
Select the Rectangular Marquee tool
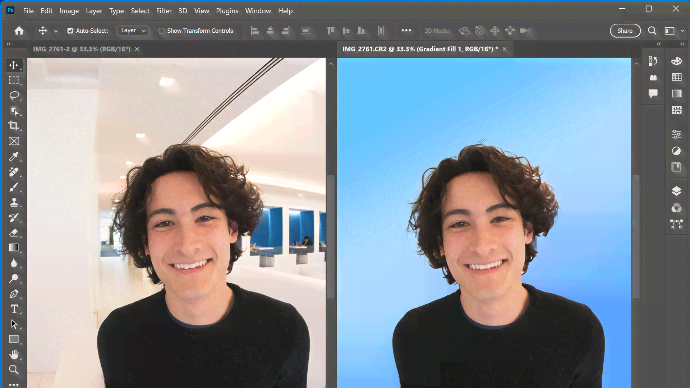pyautogui.click(x=14, y=80)
